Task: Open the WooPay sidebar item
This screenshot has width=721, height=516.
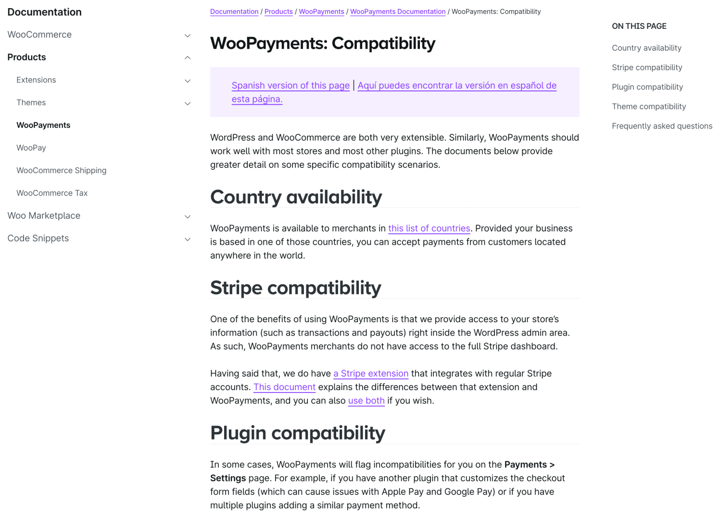Action: tap(31, 148)
